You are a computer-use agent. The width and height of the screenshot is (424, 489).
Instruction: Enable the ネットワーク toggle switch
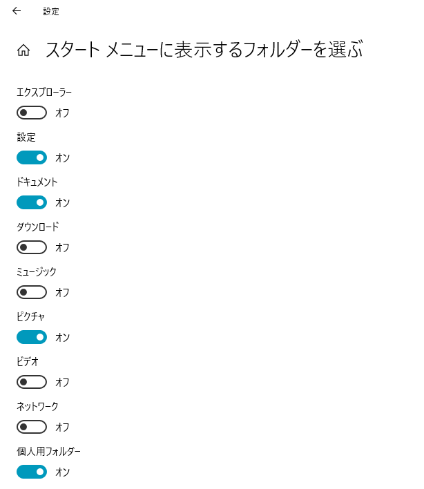[x=32, y=427]
